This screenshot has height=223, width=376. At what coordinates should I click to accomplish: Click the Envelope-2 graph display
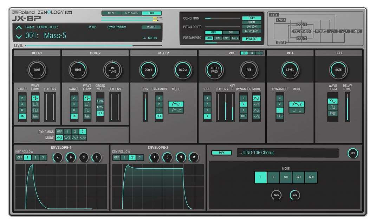click(x=158, y=187)
